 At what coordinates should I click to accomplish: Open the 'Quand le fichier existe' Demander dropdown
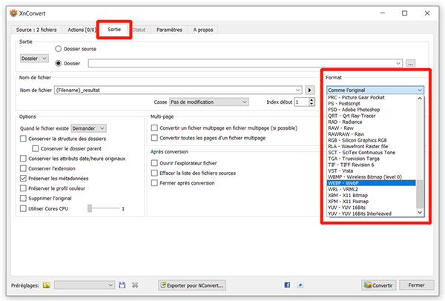pyautogui.click(x=88, y=128)
